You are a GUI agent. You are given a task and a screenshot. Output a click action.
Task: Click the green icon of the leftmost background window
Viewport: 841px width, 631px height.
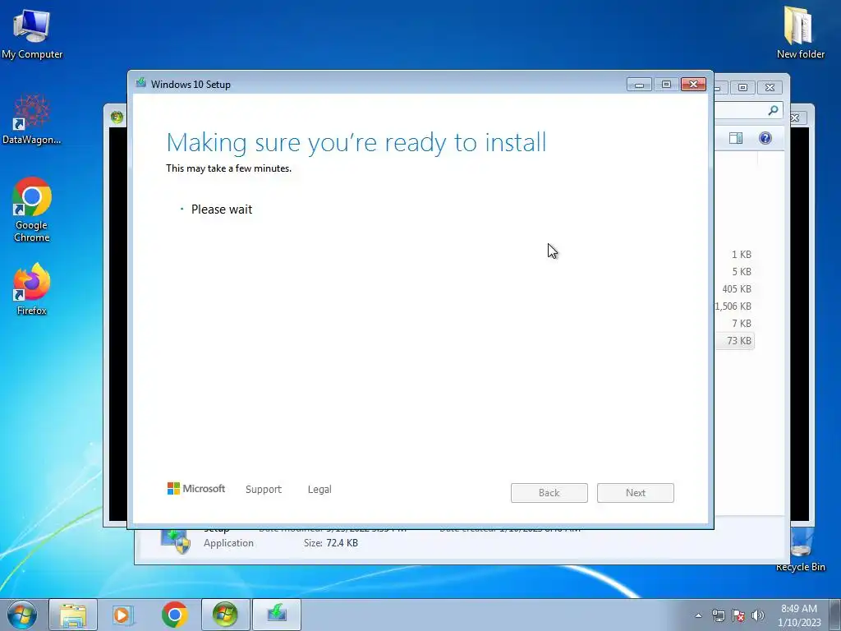click(117, 117)
